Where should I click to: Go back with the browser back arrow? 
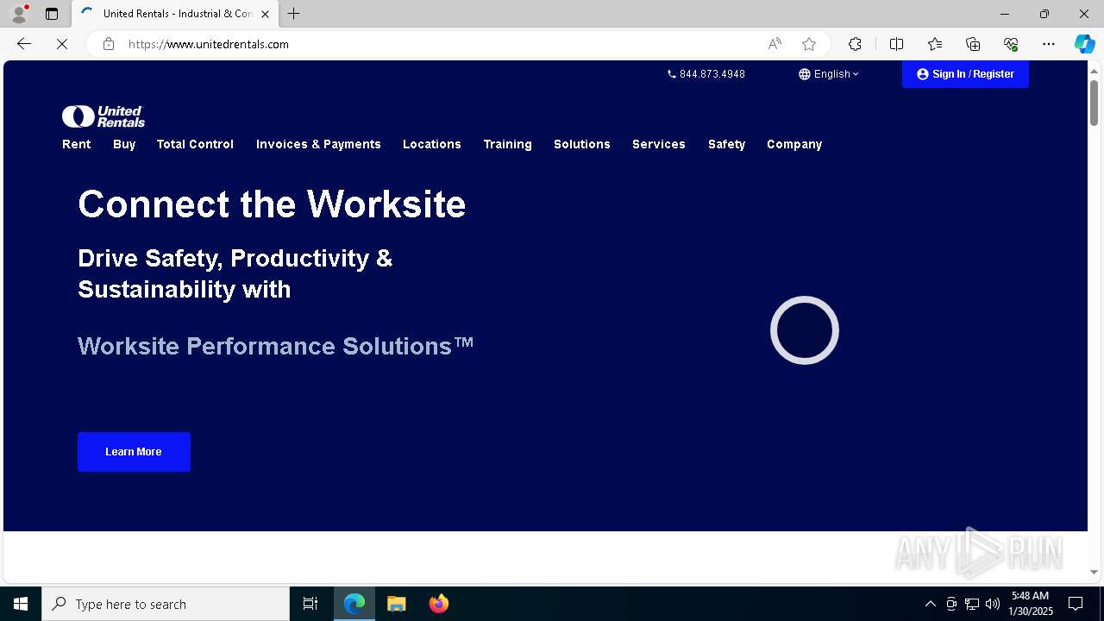click(24, 44)
